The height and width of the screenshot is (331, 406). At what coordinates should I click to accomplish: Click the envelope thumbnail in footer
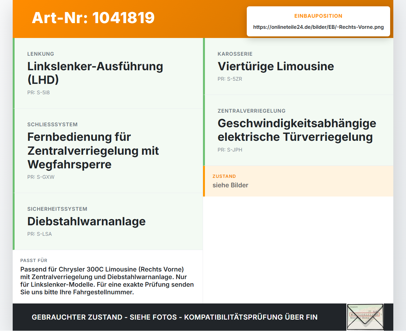[365, 317]
